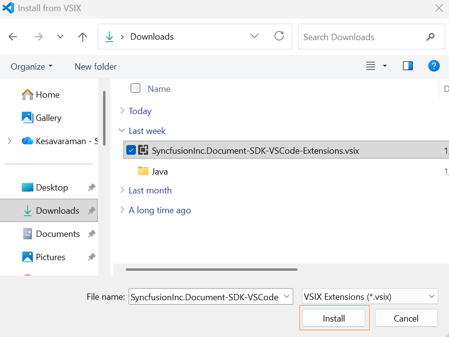
Task: Toggle the preview pane
Action: point(408,66)
